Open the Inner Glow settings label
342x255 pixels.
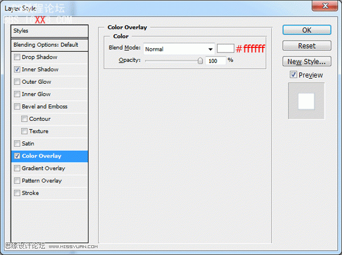point(36,94)
